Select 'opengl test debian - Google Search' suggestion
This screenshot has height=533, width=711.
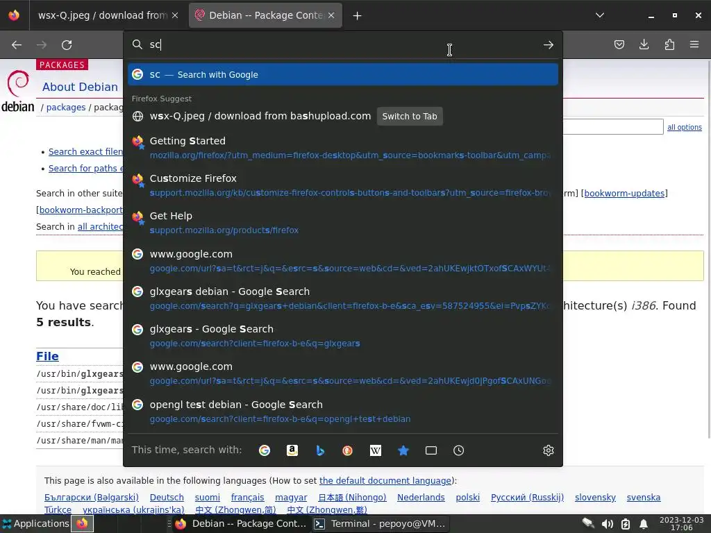[x=343, y=412]
